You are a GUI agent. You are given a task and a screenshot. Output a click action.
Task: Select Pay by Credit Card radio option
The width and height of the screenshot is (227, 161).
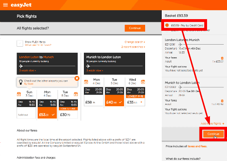tap(167, 25)
